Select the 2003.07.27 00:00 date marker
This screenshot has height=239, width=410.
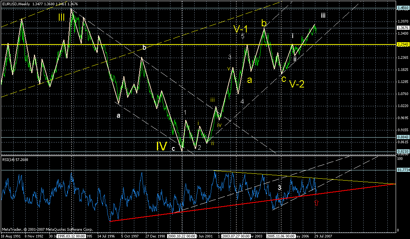(x=236, y=236)
